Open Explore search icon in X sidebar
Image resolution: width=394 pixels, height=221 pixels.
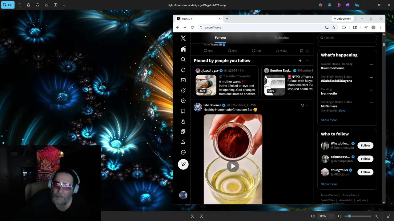tap(183, 60)
